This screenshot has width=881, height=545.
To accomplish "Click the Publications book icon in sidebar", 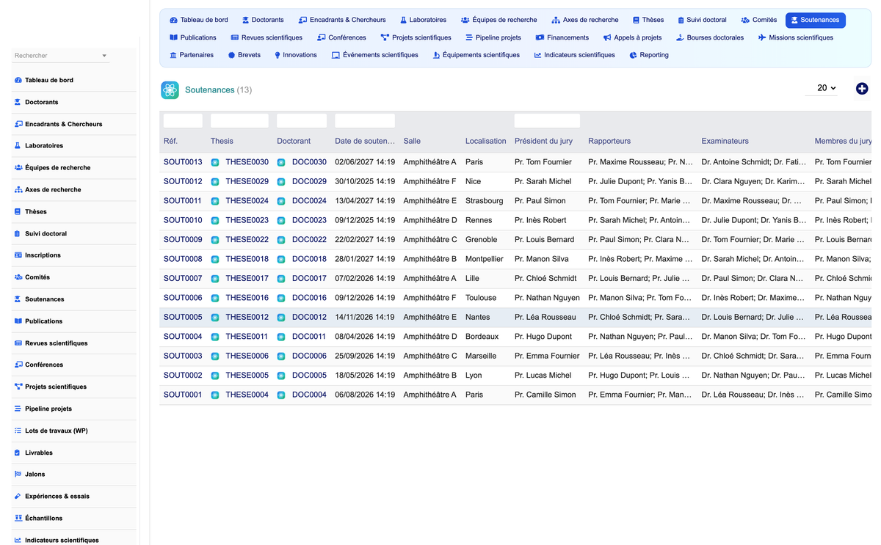I will pos(18,321).
